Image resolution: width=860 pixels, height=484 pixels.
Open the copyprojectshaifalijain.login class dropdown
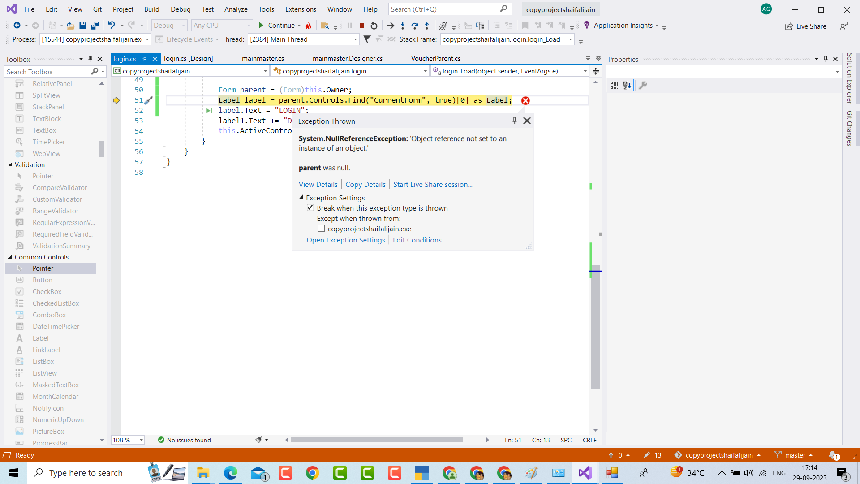click(425, 71)
